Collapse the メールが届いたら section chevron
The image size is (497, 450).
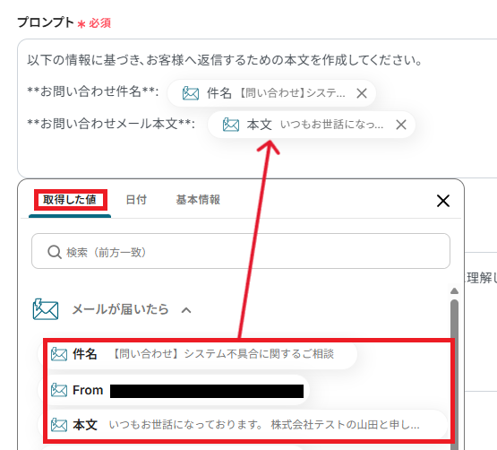click(x=186, y=310)
